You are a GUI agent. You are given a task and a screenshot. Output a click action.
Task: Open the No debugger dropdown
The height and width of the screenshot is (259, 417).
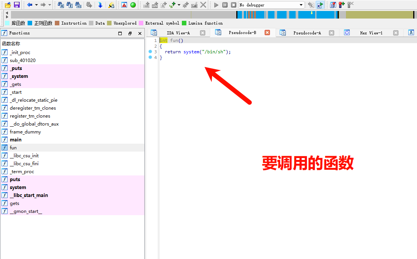[301, 5]
